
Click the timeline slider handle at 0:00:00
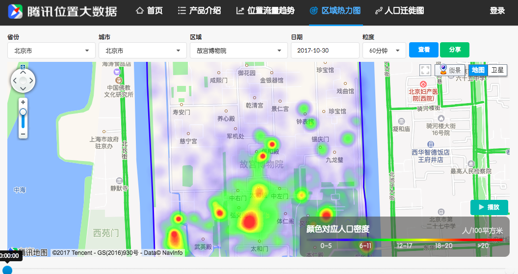7,270
